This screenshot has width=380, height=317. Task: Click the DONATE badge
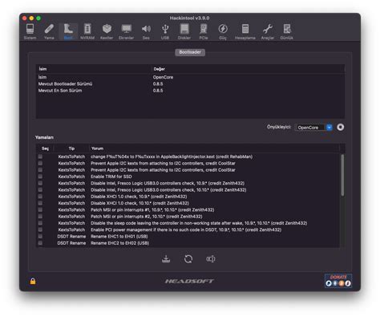338,281
